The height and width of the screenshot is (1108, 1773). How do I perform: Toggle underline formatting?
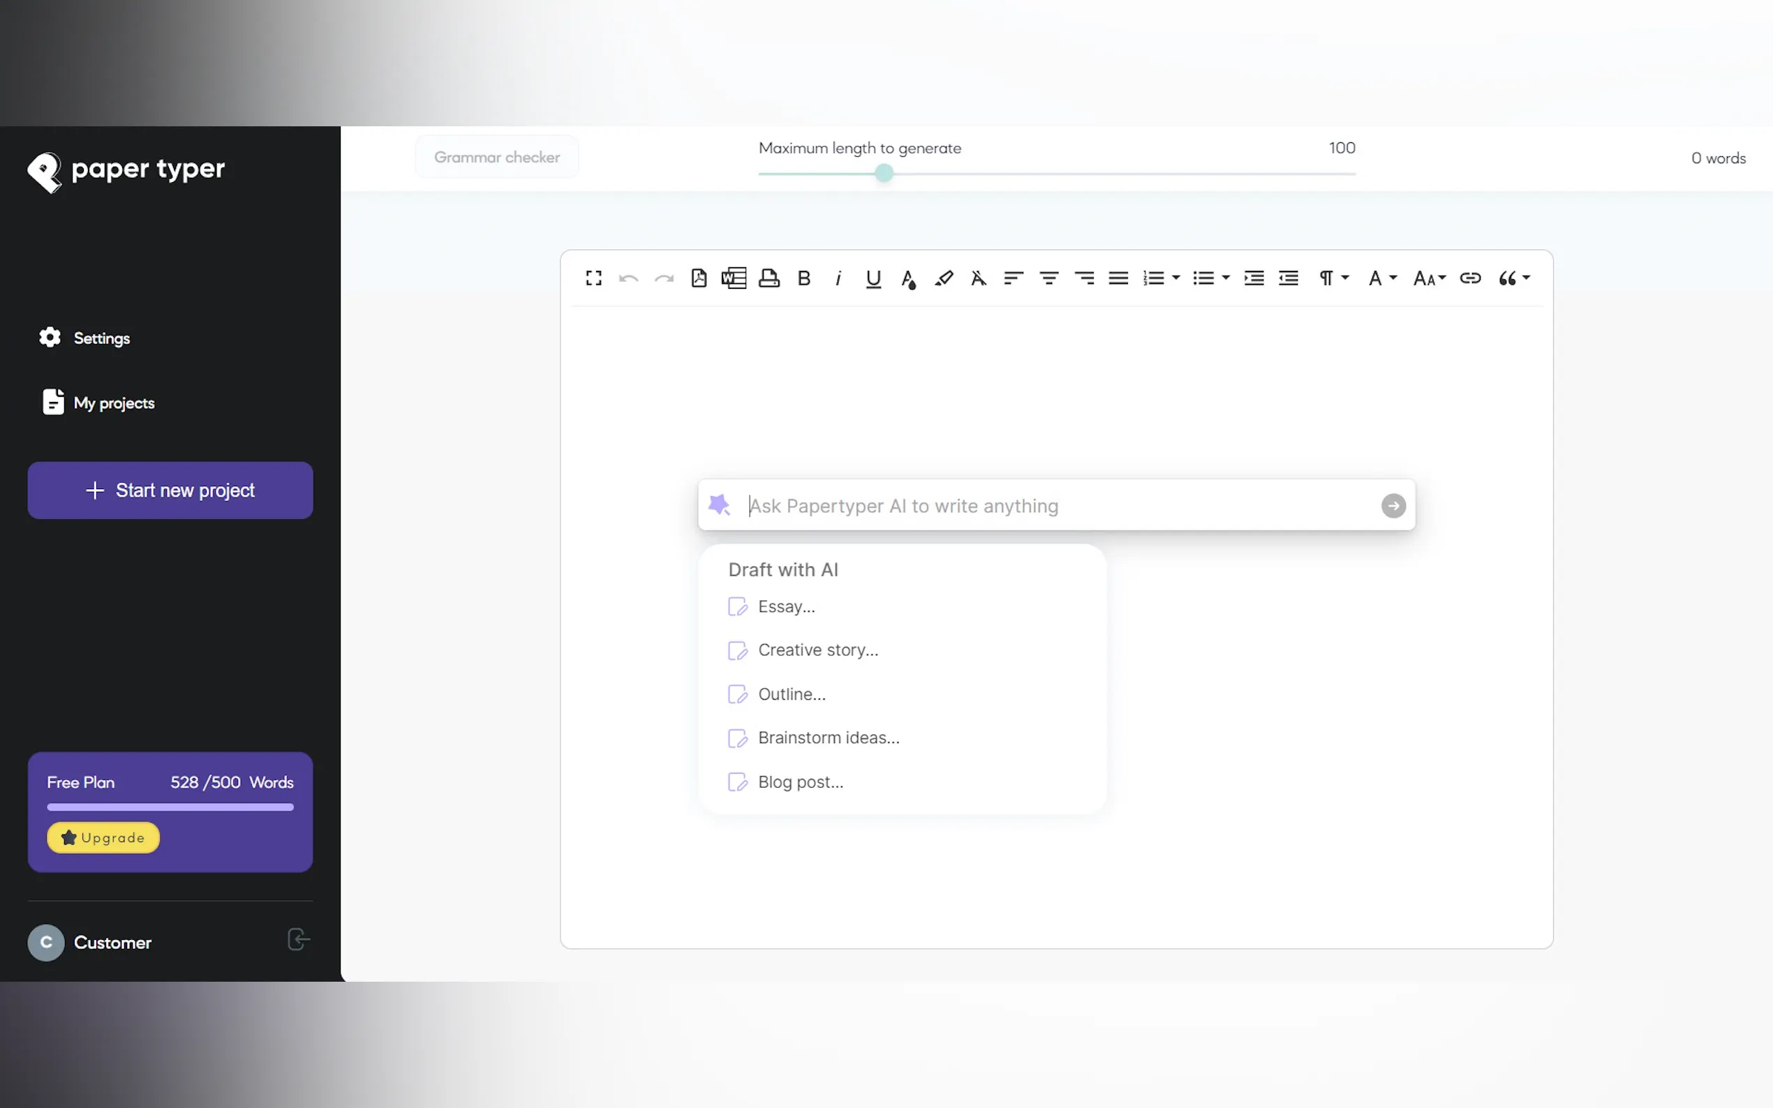point(873,278)
